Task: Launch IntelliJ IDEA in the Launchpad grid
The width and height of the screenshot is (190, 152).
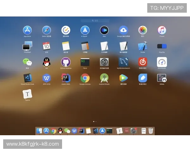Action: 66,78
